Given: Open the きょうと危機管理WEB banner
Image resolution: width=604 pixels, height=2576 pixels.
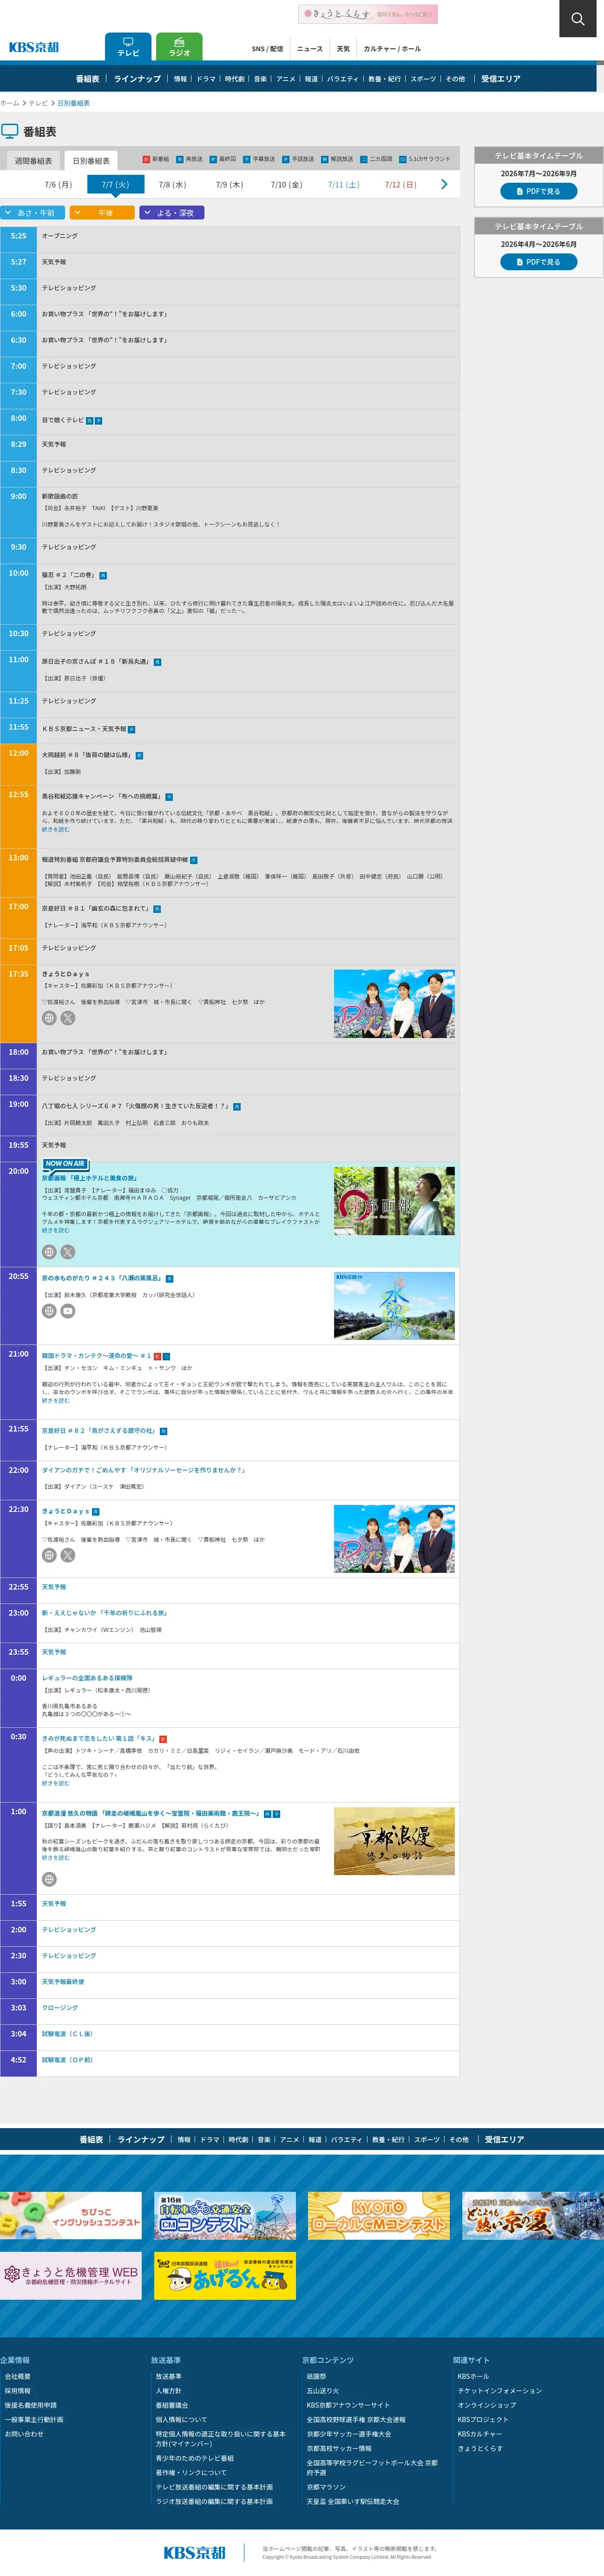Looking at the screenshot, I should tap(71, 2275).
